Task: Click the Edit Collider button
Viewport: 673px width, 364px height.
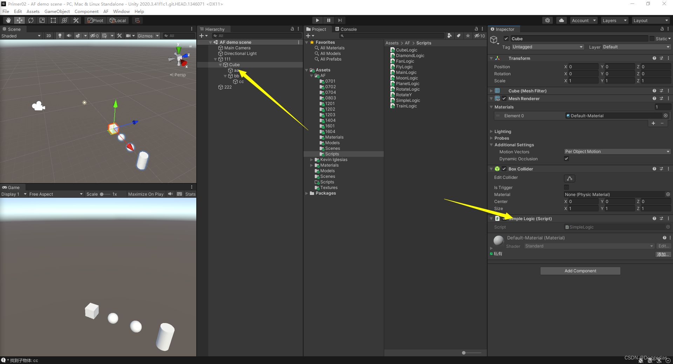Action: tap(570, 178)
